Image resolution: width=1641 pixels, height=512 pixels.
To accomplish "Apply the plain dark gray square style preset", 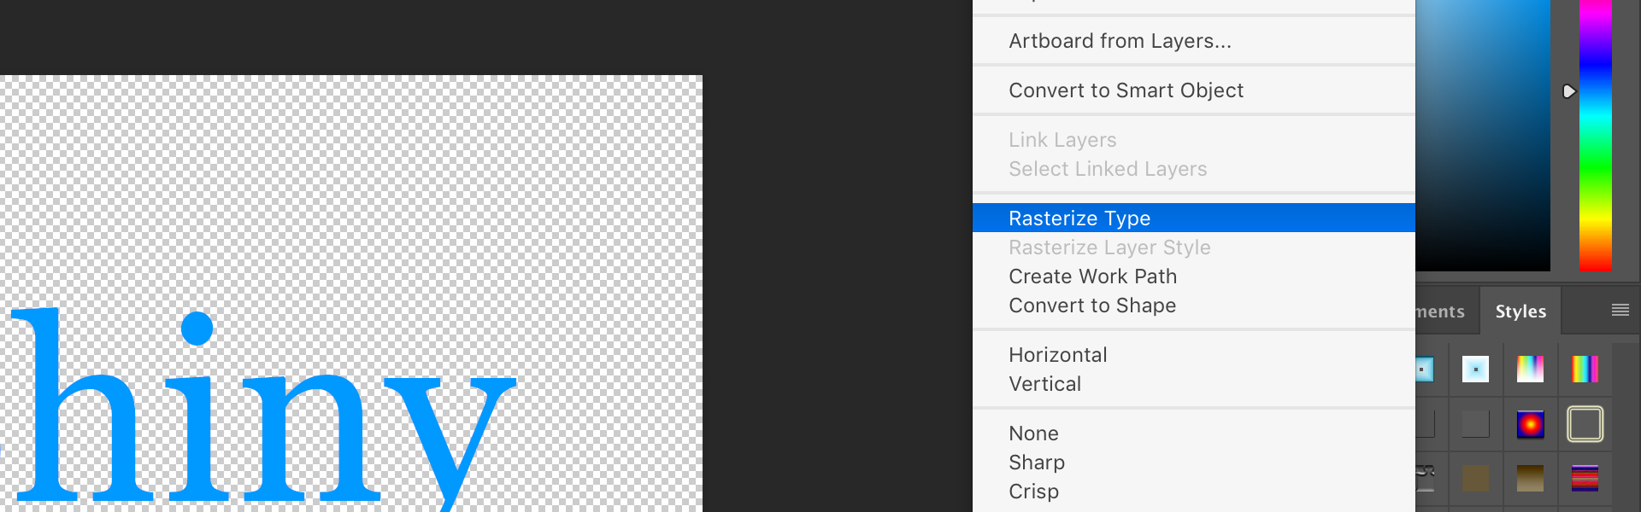I will pyautogui.click(x=1475, y=424).
